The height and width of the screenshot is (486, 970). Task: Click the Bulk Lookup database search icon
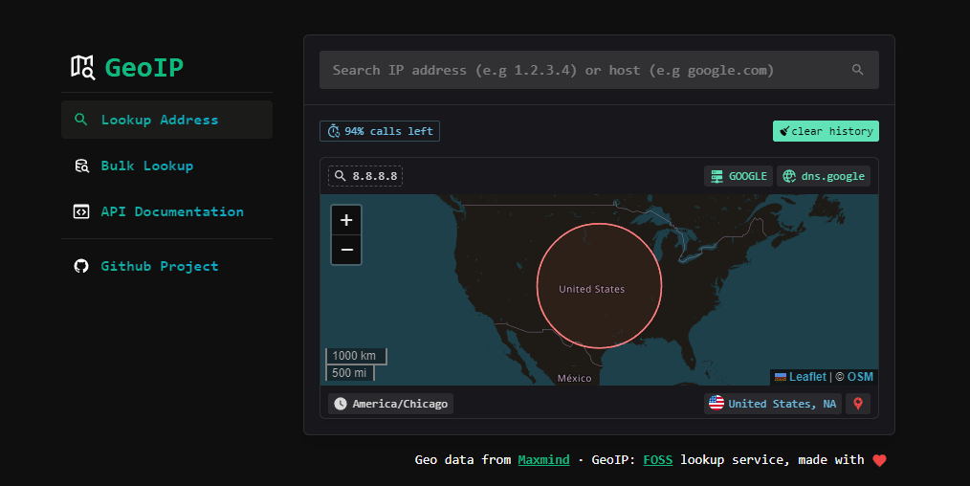(81, 166)
